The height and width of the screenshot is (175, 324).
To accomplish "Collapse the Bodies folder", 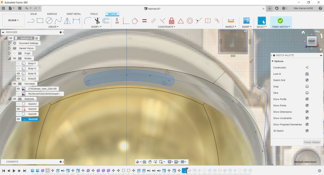I will [9, 58].
